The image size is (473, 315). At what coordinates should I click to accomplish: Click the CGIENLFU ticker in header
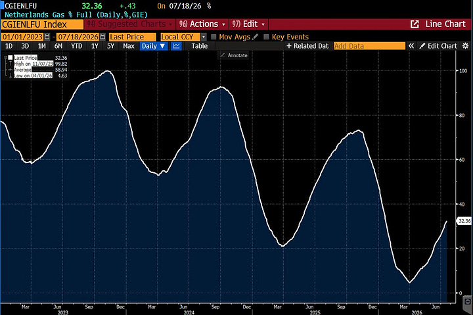(x=20, y=6)
